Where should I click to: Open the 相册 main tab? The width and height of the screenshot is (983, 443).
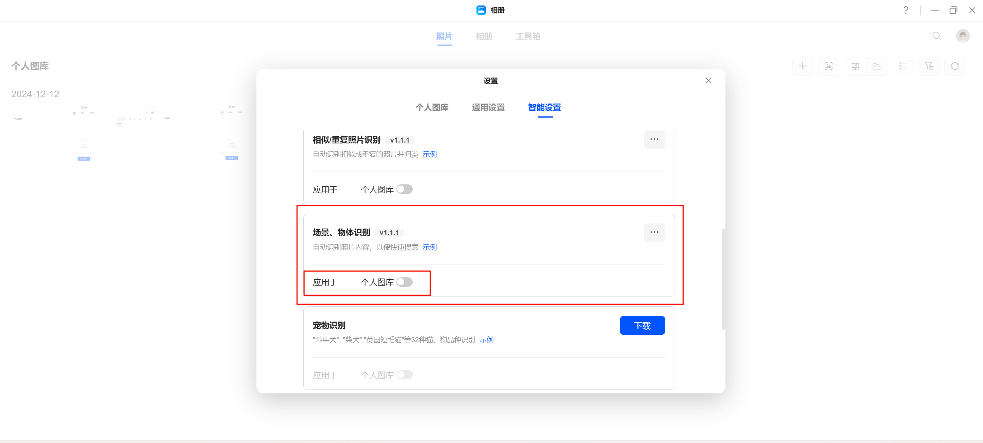coord(484,36)
